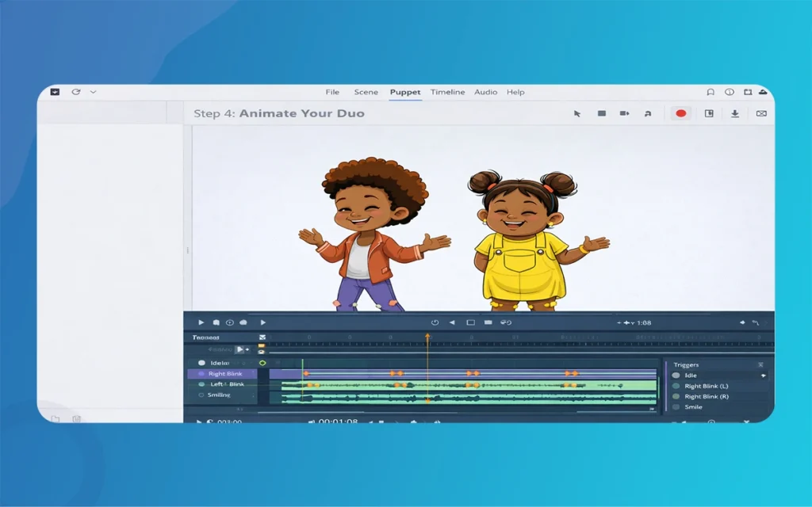Toggle the Idle trigger circle in the Triggers panel
This screenshot has height=507, width=812.
pyautogui.click(x=676, y=375)
